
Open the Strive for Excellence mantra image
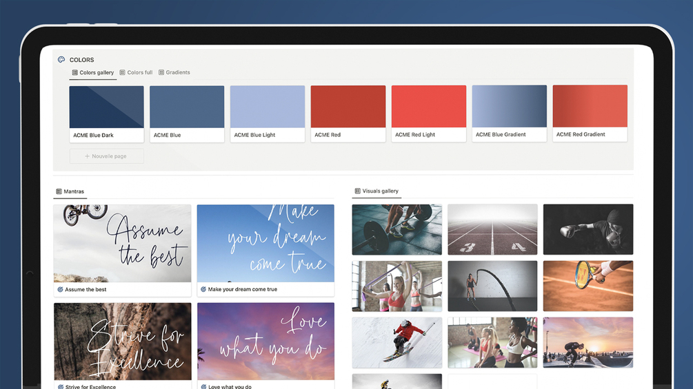tap(123, 341)
